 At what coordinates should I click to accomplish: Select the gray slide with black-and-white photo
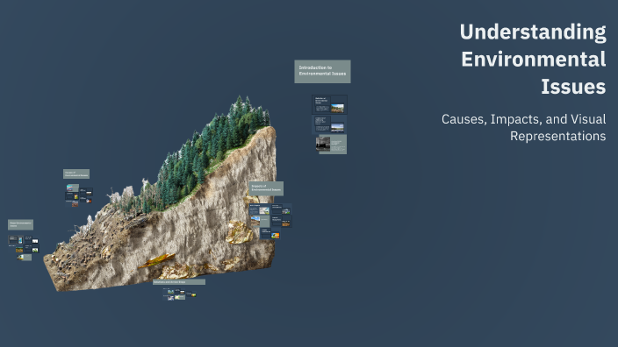coord(331,144)
